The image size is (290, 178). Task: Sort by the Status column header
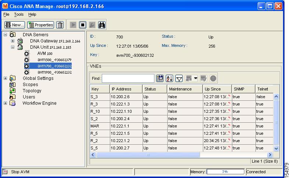pyautogui.click(x=155, y=89)
